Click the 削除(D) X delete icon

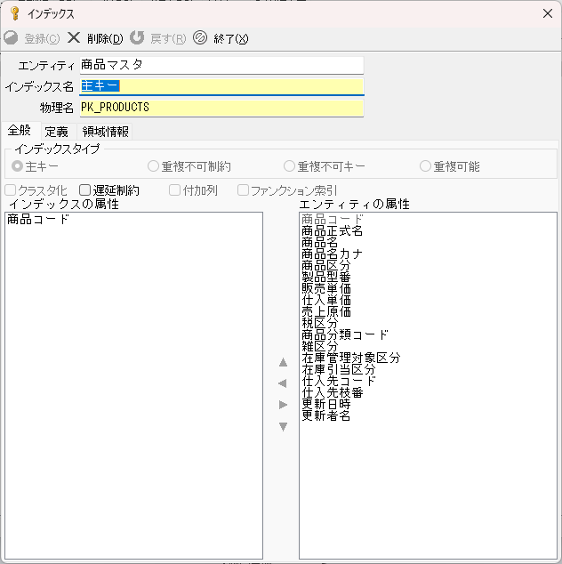74,37
